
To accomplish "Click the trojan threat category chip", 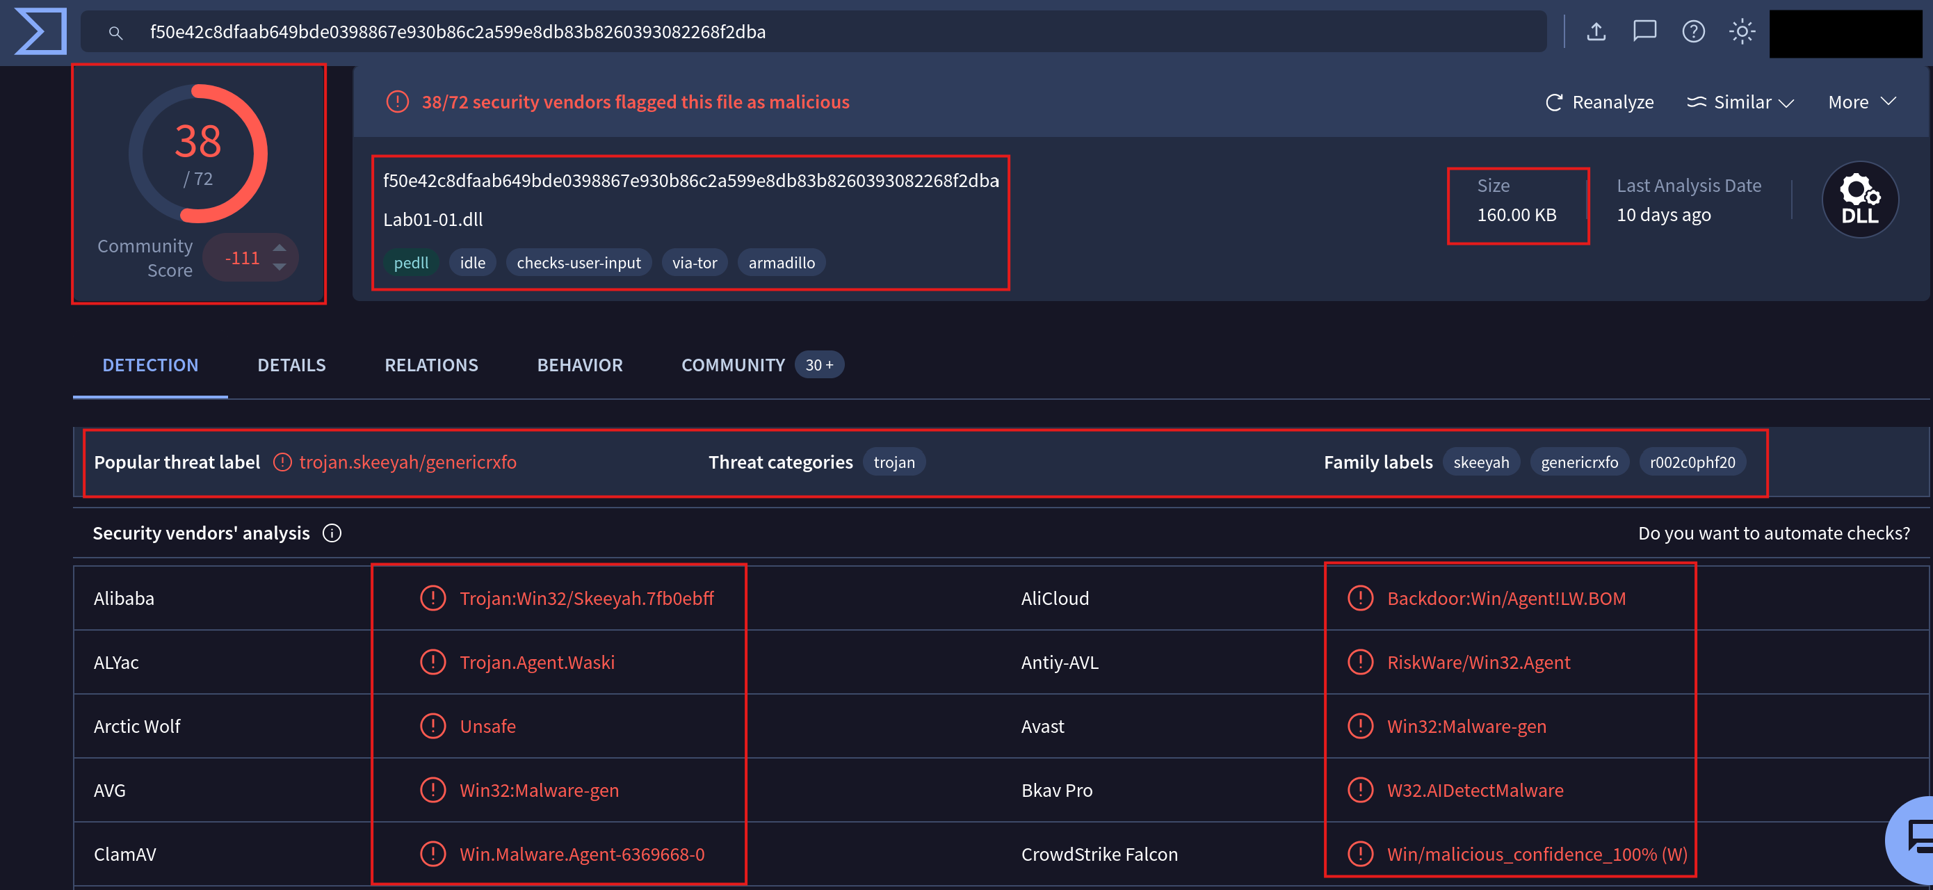I will [x=894, y=462].
